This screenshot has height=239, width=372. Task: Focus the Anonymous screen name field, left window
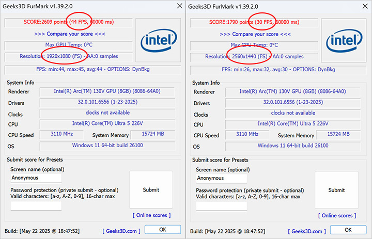tap(36, 178)
